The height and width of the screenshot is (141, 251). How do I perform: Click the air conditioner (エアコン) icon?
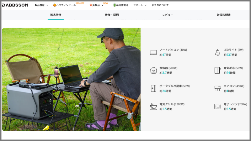tap(217, 88)
